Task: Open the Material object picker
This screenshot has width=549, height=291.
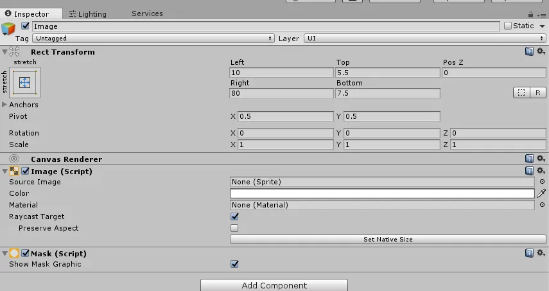Action: (542, 205)
